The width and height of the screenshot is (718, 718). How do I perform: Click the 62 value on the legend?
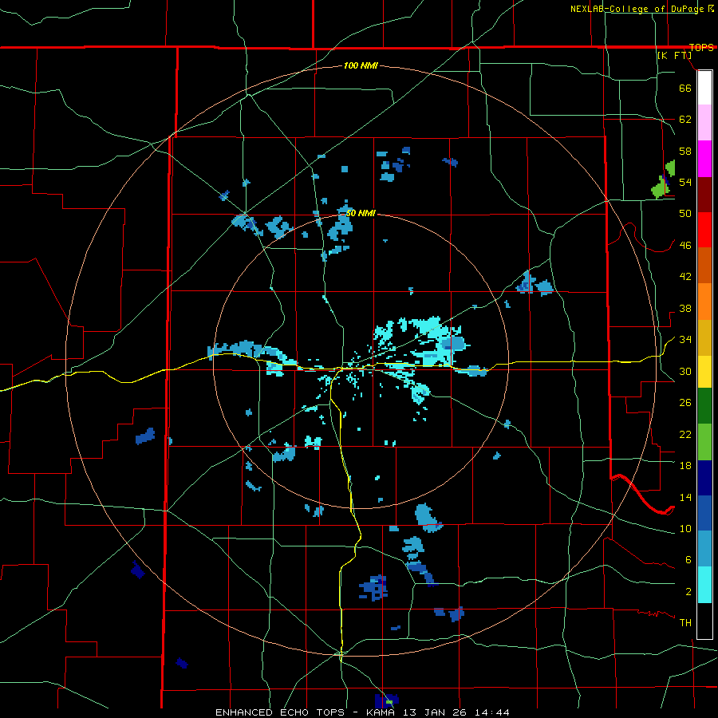click(x=685, y=120)
